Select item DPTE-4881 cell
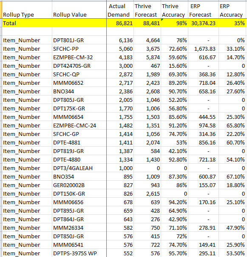The width and height of the screenshot is (247, 257). [79, 142]
